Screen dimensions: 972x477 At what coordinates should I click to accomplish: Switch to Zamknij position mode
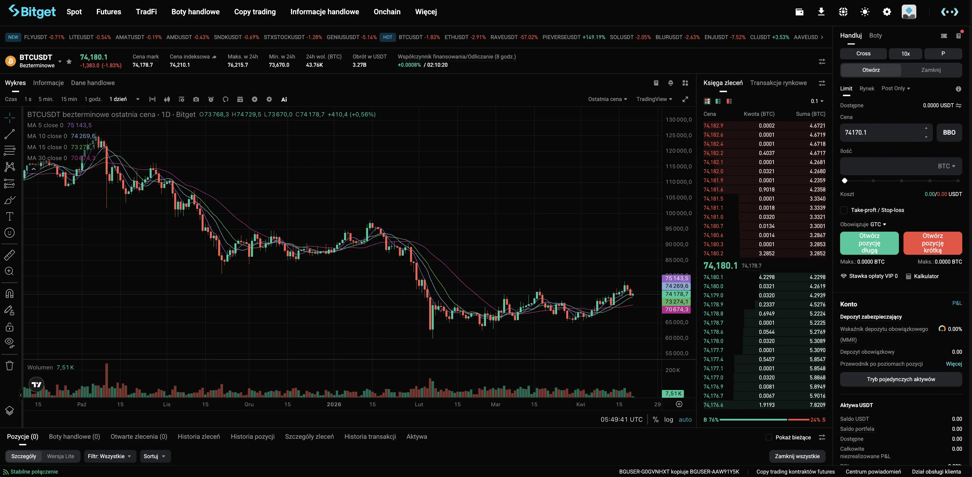click(x=931, y=70)
